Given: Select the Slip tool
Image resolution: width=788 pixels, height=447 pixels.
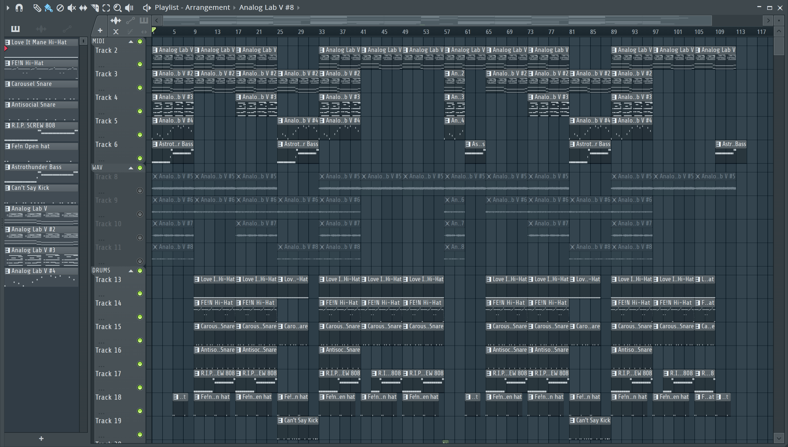Looking at the screenshot, I should click(83, 8).
